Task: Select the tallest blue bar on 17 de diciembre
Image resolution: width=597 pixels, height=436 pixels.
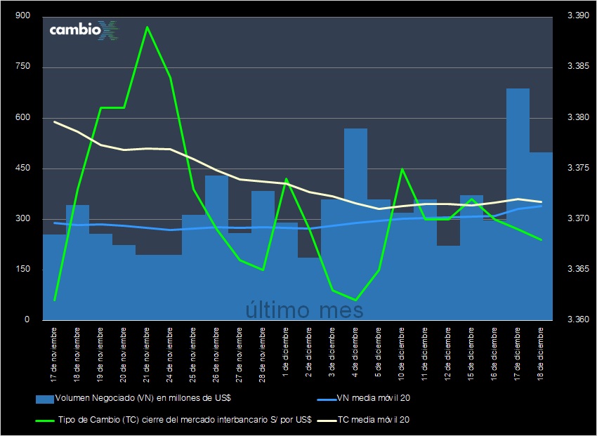Action: coord(518,204)
